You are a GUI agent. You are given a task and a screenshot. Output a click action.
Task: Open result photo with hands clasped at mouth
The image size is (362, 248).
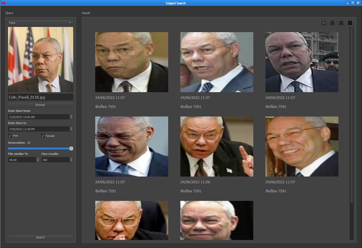[x=132, y=221]
